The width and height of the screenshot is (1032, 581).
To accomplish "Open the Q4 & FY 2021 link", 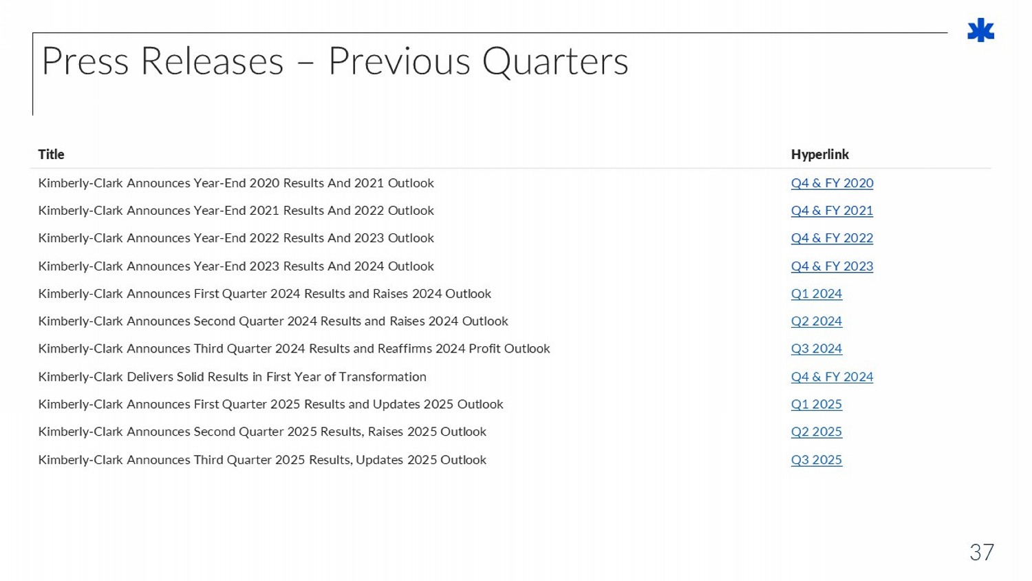I will pos(832,211).
